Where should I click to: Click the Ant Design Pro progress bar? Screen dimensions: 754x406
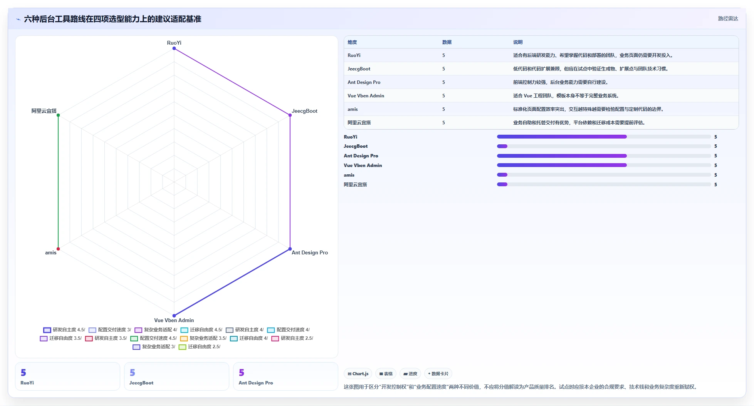pyautogui.click(x=604, y=156)
